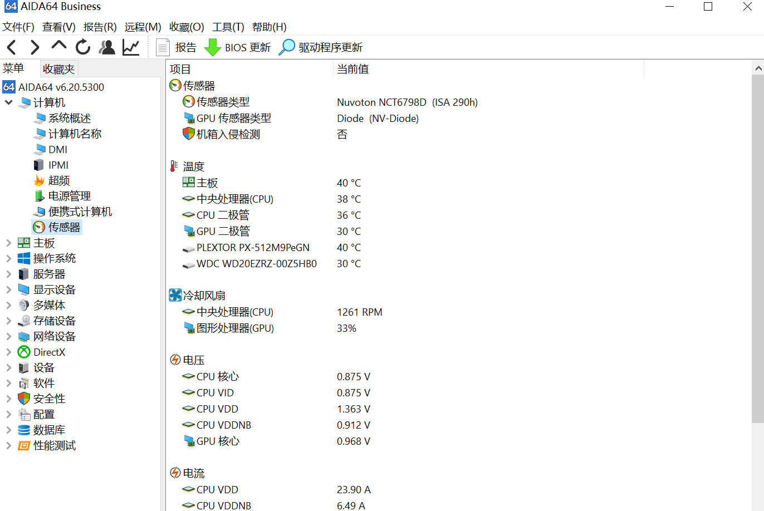Open the user management toolbar icon
Screen dimensions: 764x511
point(107,47)
